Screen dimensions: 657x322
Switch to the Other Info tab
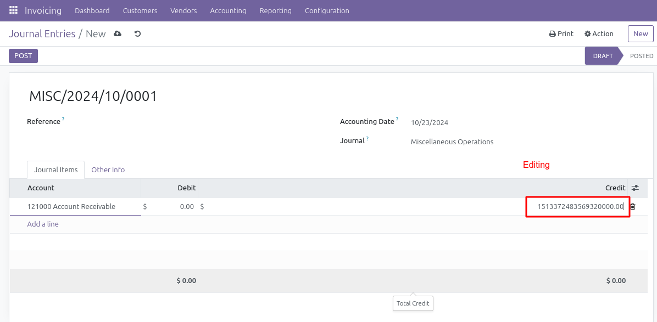point(108,170)
